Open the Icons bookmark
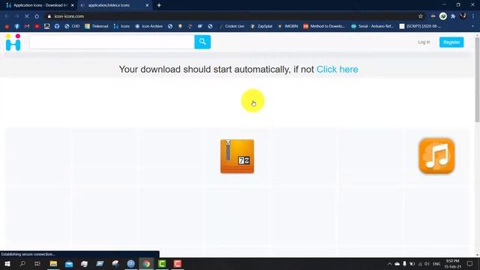 click(x=121, y=26)
